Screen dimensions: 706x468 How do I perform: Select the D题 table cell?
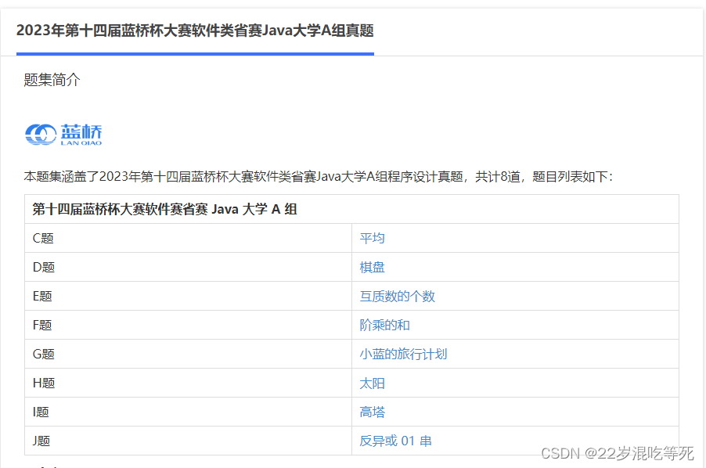pos(188,268)
